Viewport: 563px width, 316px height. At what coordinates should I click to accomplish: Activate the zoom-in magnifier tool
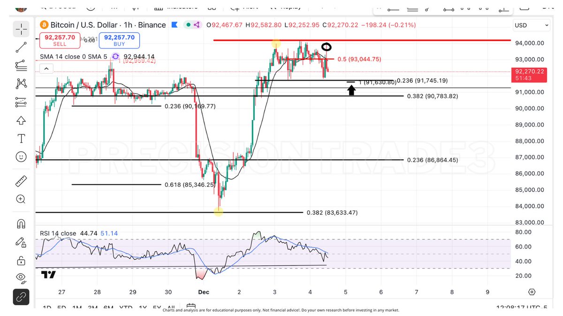pos(21,199)
